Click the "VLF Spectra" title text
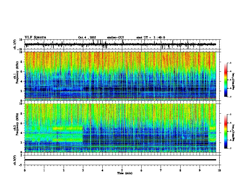The width and height of the screenshot is (247, 191). 35,37
